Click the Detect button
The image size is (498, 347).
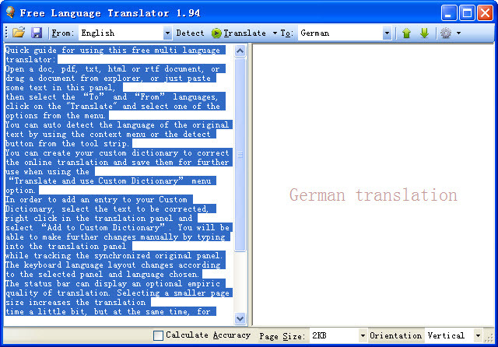point(190,33)
